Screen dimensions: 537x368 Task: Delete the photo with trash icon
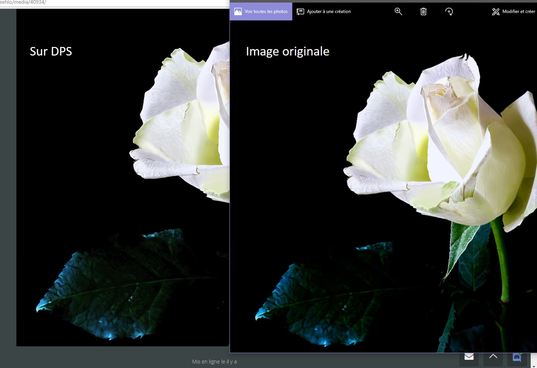click(423, 11)
